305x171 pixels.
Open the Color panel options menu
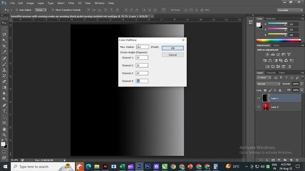(302, 19)
